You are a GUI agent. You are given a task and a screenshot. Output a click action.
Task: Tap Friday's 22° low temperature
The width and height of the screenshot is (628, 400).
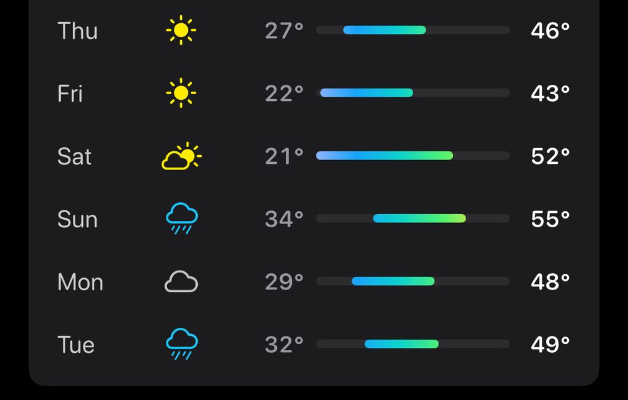point(284,94)
